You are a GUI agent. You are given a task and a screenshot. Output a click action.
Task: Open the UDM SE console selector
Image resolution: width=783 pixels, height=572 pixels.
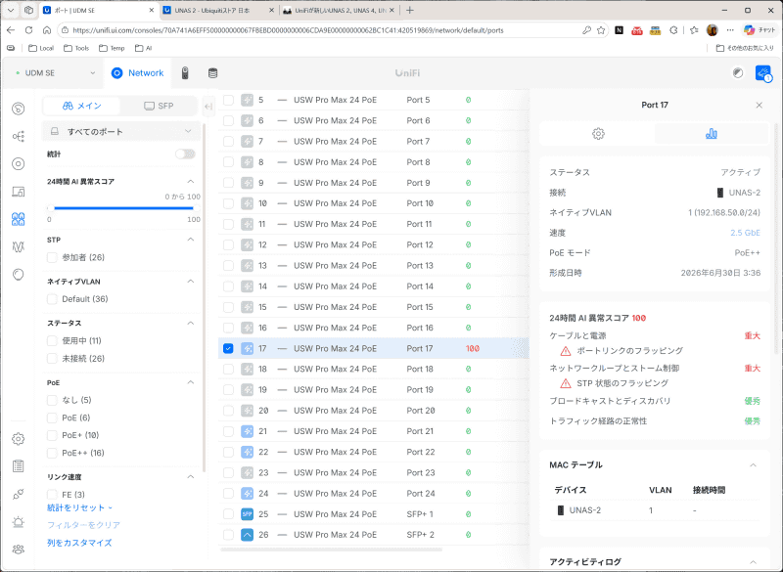pos(55,73)
